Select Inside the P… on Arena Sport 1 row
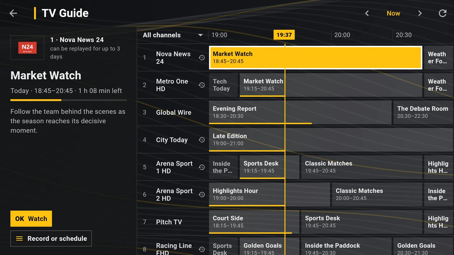Image resolution: width=454 pixels, height=255 pixels. coord(224,167)
